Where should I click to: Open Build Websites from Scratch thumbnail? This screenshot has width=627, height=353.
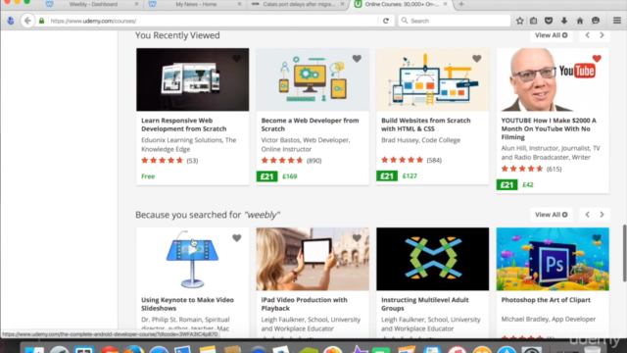coord(433,79)
